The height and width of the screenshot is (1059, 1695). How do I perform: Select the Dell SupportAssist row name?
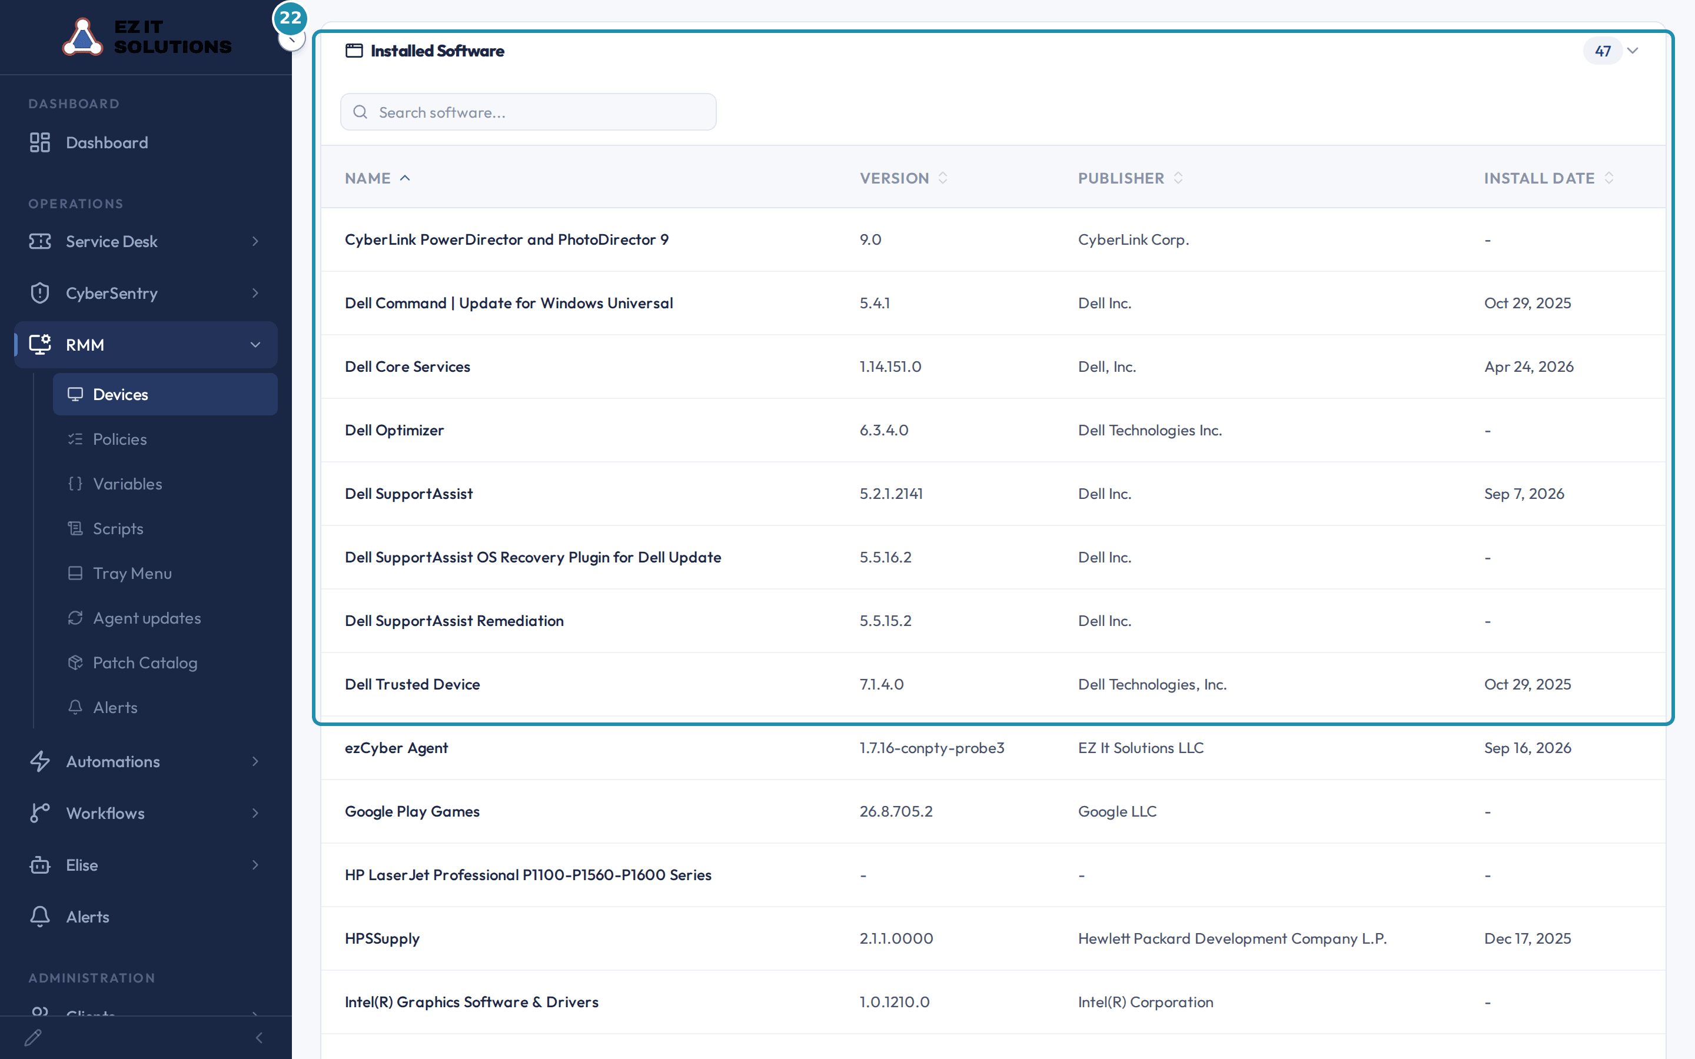pos(408,494)
